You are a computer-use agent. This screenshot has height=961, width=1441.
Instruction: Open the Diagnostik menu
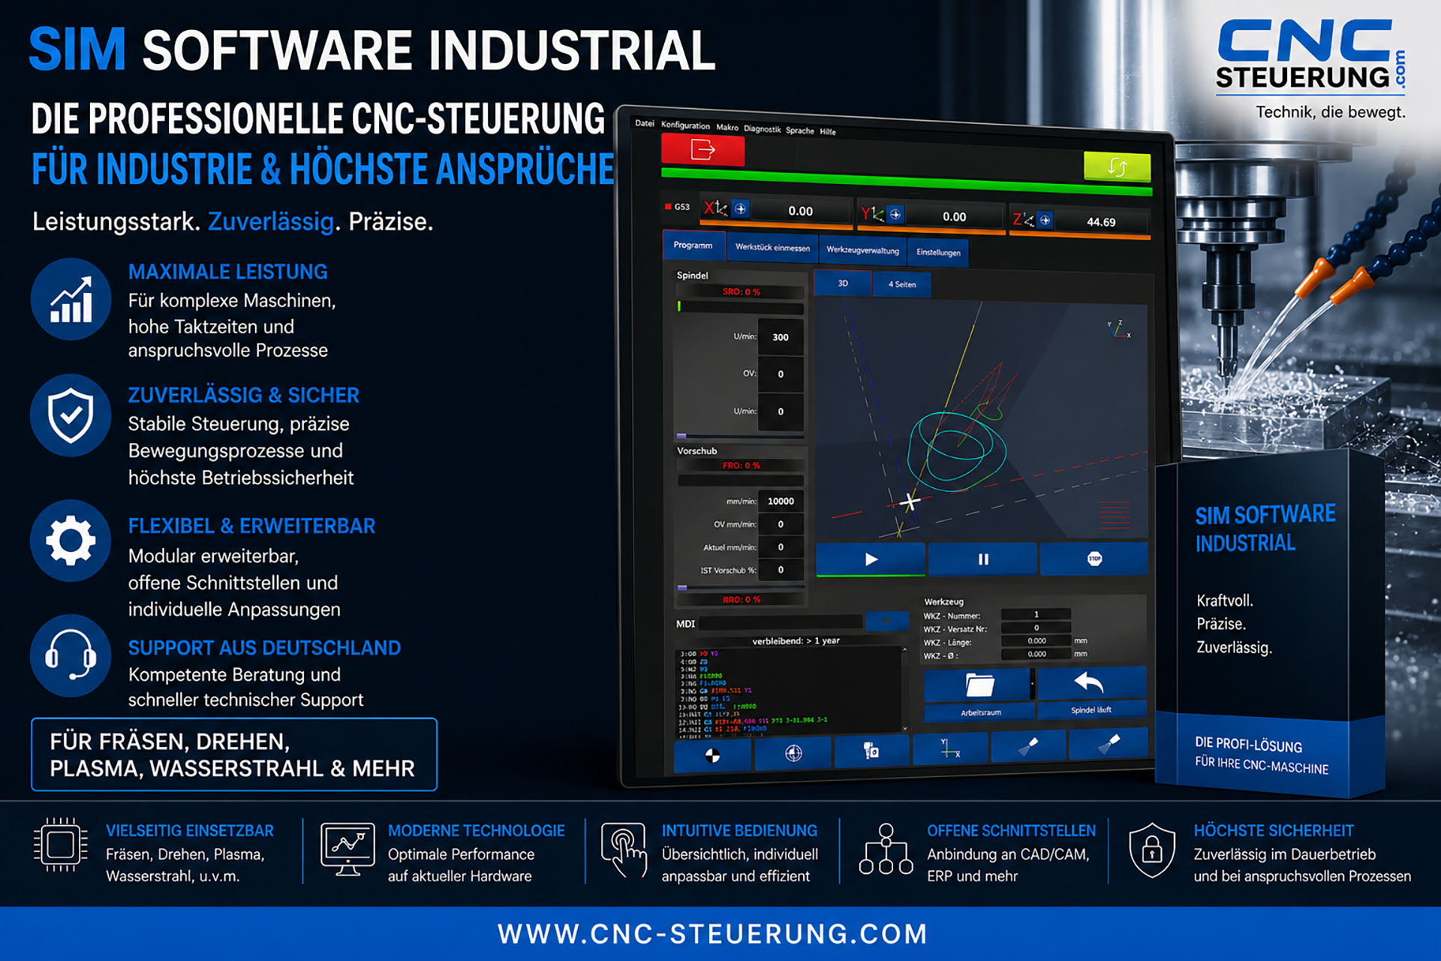(763, 129)
